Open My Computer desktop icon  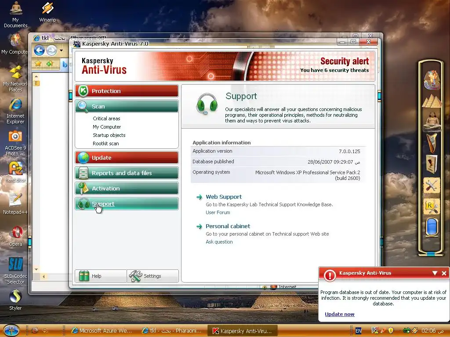point(15,44)
